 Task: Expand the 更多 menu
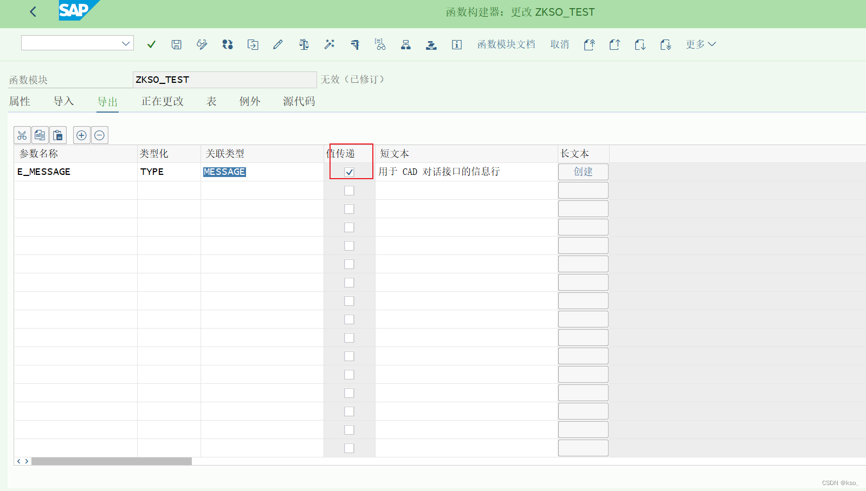click(701, 44)
